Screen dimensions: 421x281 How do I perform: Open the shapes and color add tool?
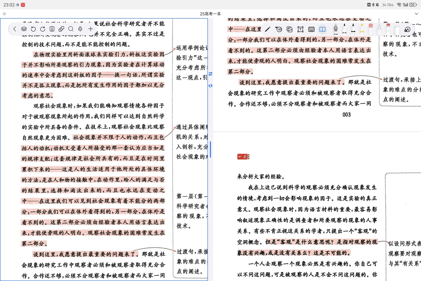407,29
